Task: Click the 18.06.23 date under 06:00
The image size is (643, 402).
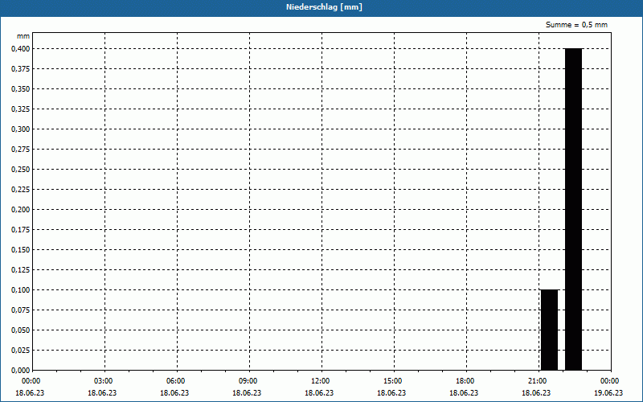Action: (x=174, y=393)
